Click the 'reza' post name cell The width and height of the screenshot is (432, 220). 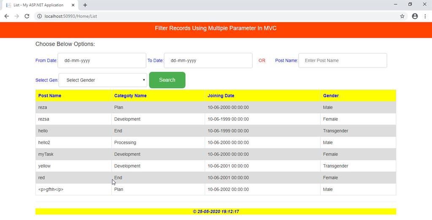73,107
